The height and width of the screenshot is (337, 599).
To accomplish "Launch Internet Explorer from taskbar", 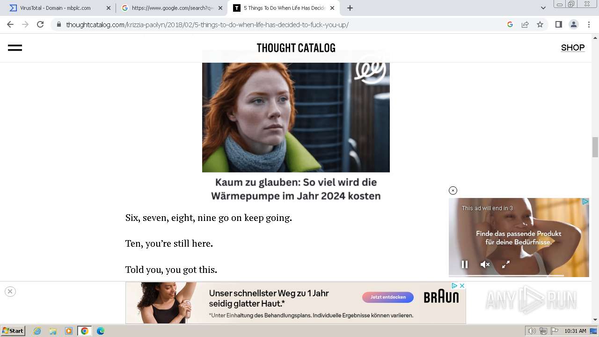I will click(37, 331).
